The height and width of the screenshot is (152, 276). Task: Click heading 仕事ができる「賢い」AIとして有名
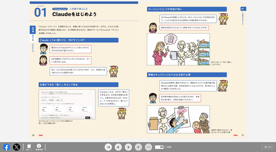click(x=79, y=85)
